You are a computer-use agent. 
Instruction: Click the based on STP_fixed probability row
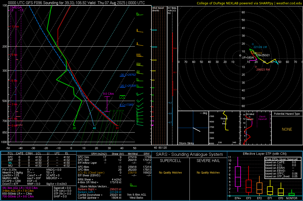tap(281, 176)
